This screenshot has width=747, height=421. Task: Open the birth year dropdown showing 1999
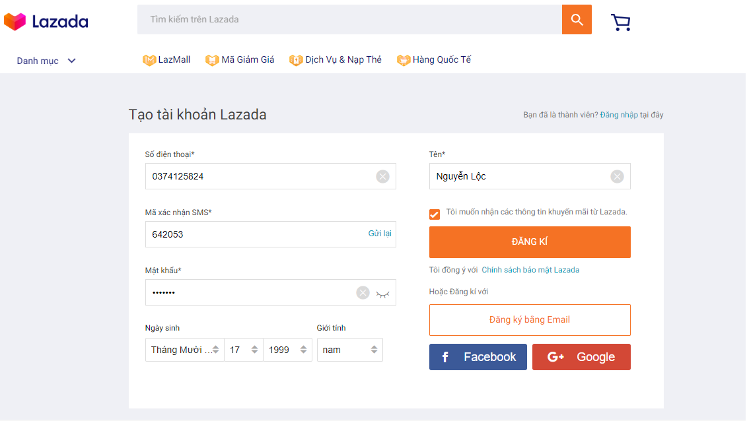(x=287, y=350)
